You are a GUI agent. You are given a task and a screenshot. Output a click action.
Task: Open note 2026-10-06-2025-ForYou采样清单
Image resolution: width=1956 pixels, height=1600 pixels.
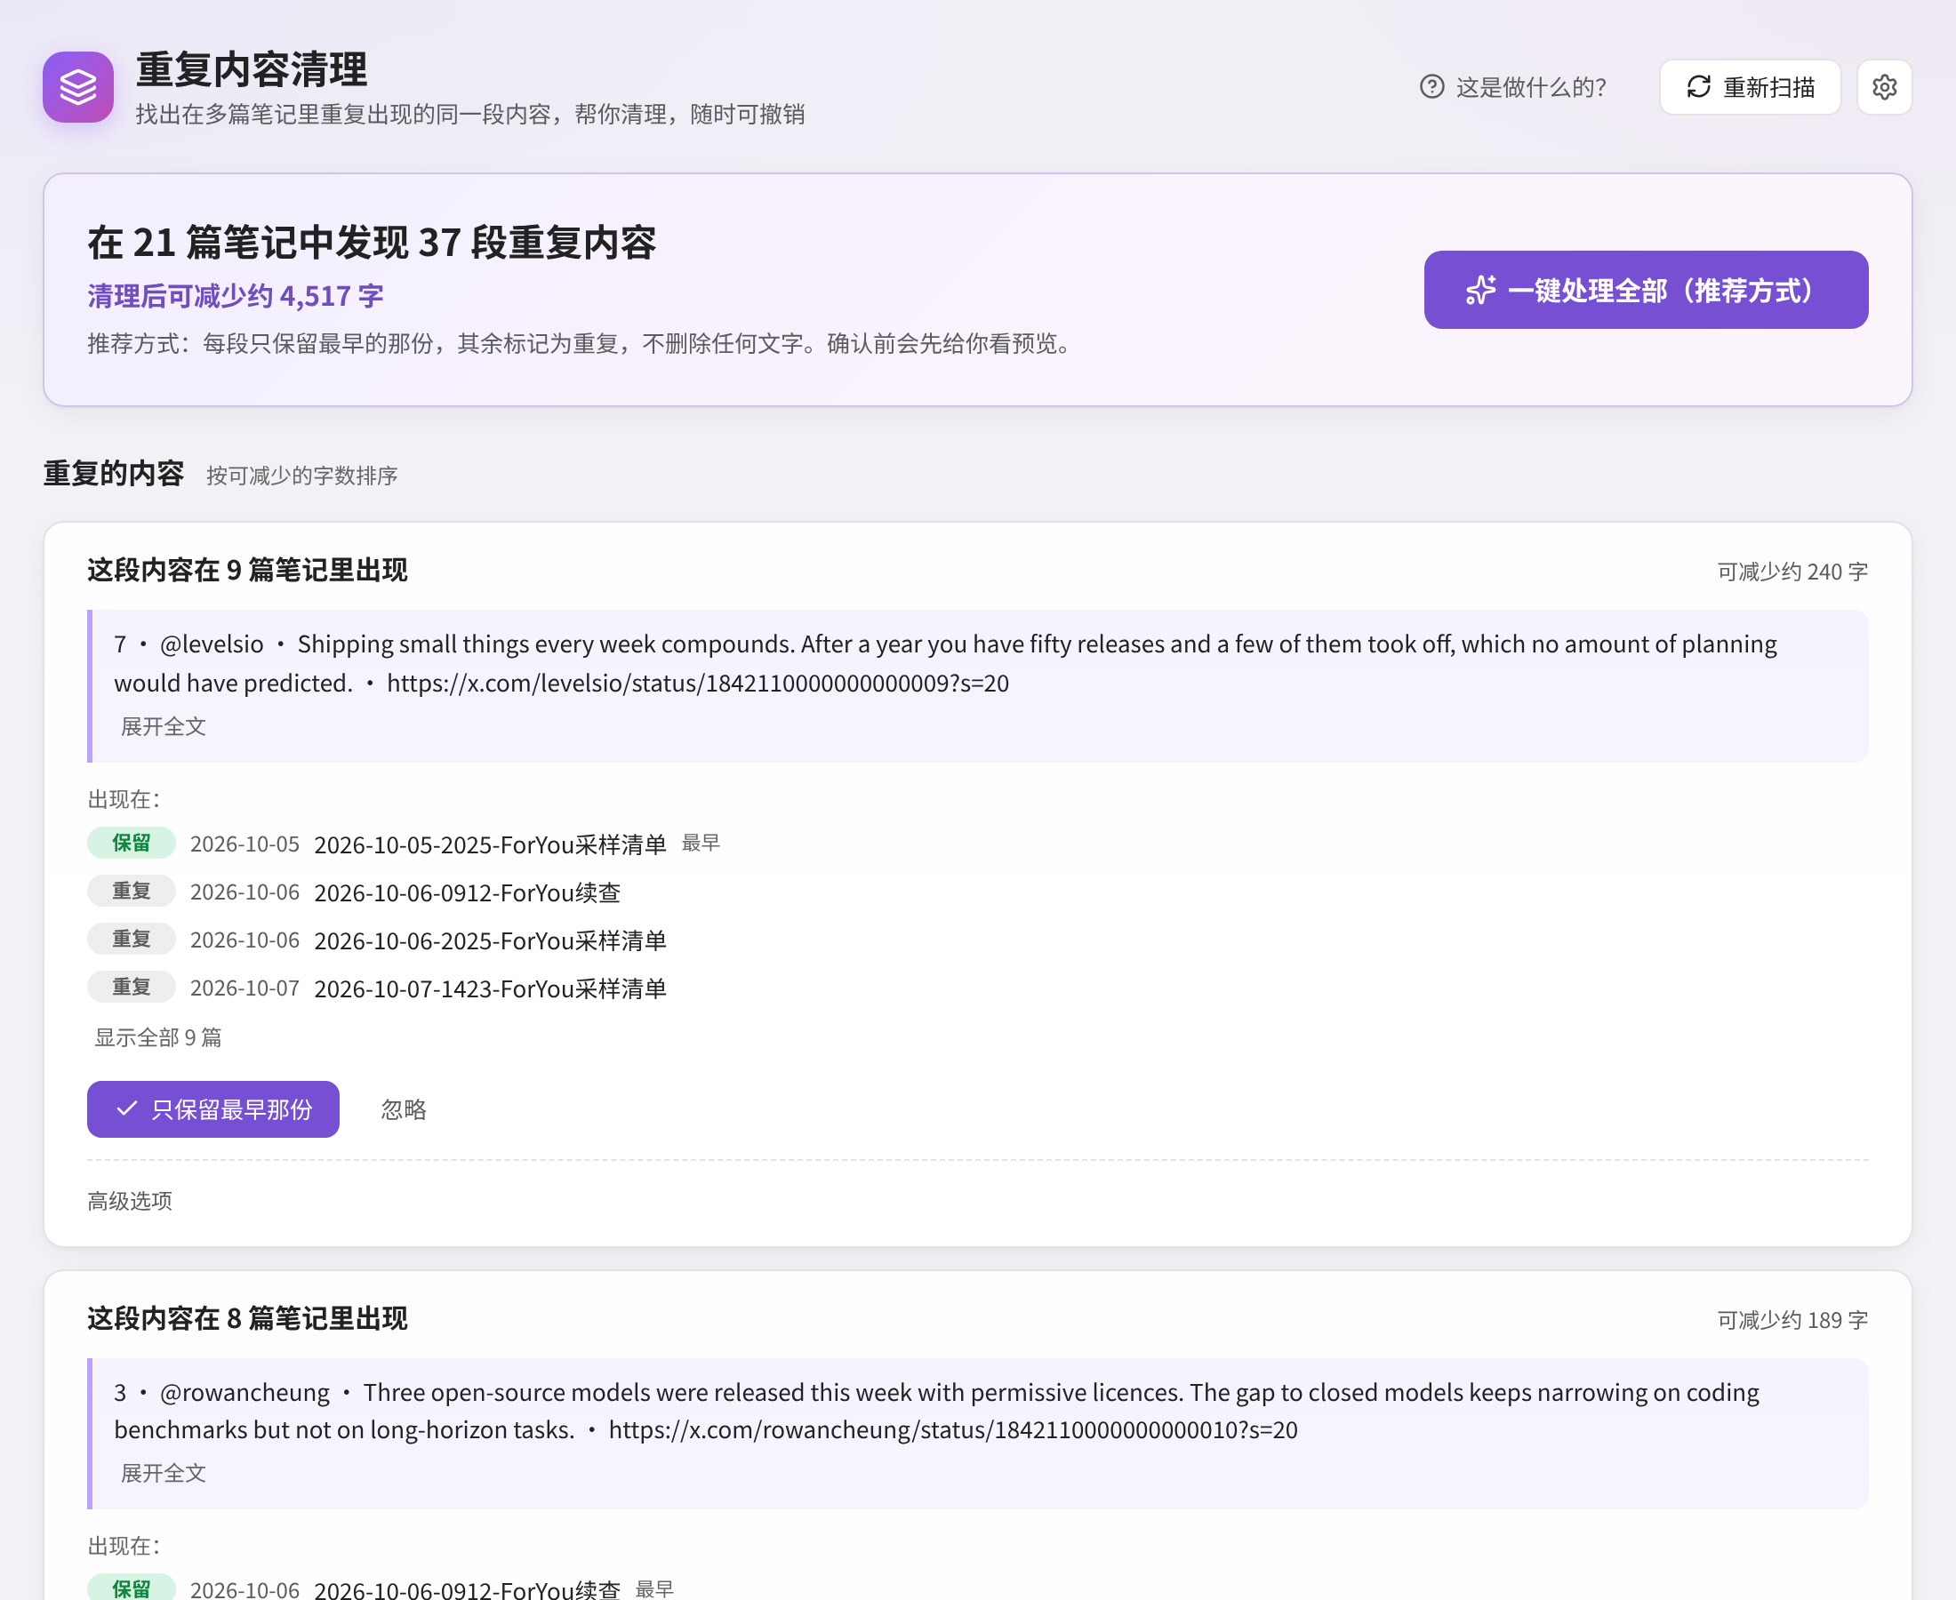490,940
